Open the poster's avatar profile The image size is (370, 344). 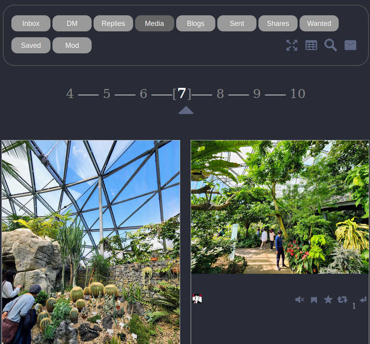click(197, 299)
